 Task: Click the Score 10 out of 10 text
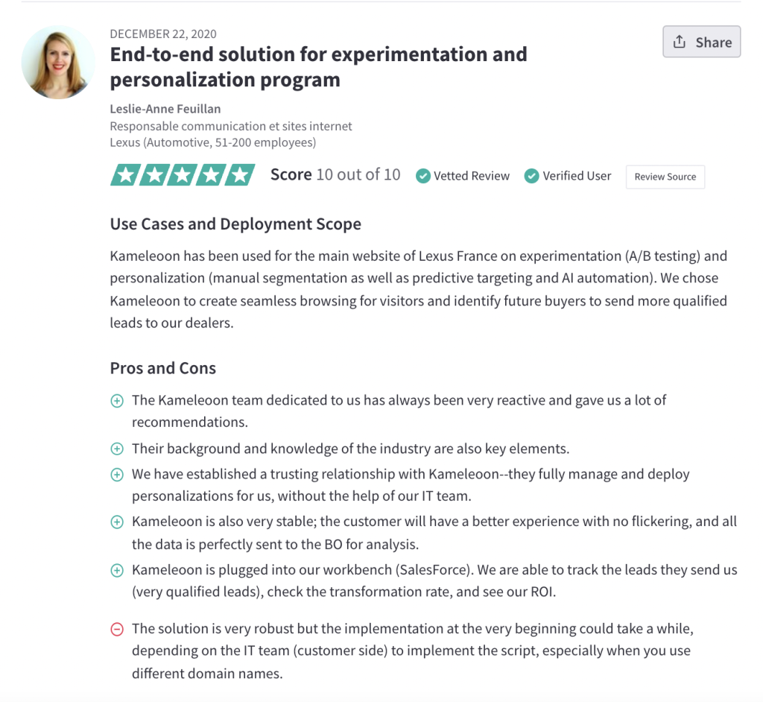click(335, 174)
